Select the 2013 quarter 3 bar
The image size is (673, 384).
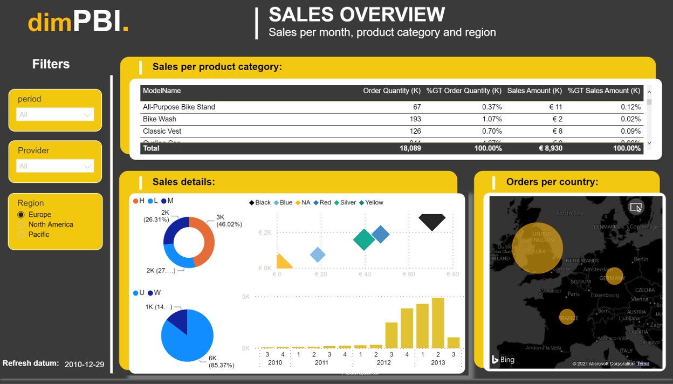[454, 343]
